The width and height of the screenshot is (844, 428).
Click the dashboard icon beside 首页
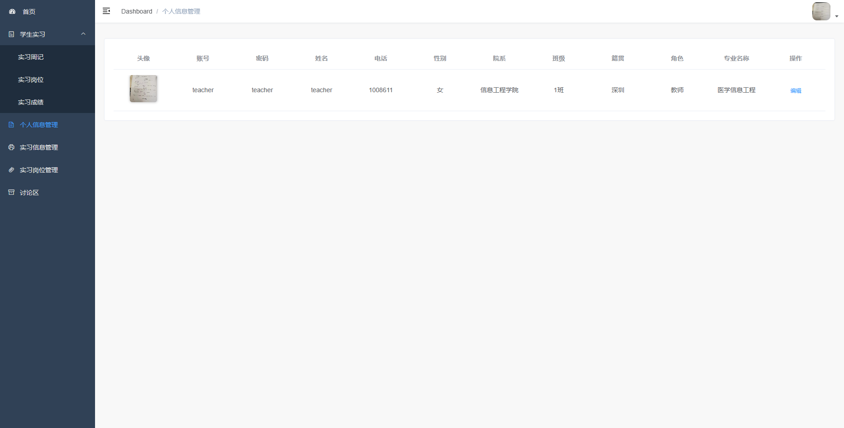12,11
